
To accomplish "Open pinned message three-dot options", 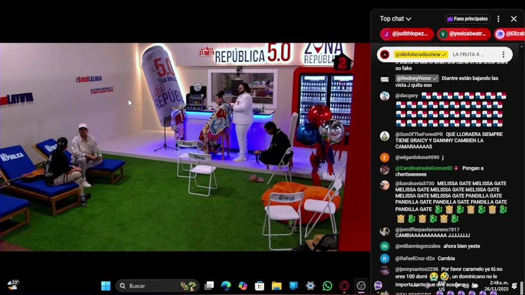I will coord(503,54).
